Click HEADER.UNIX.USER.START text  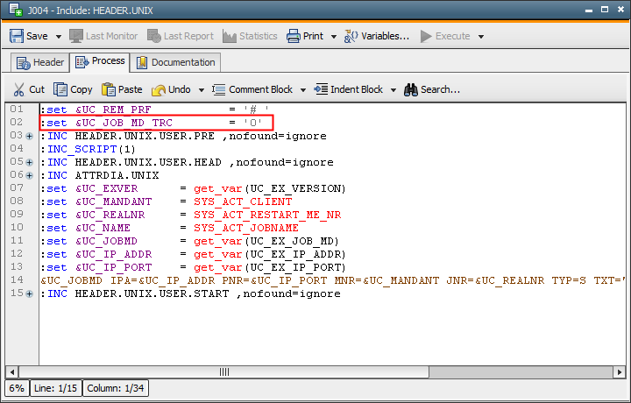[152, 294]
